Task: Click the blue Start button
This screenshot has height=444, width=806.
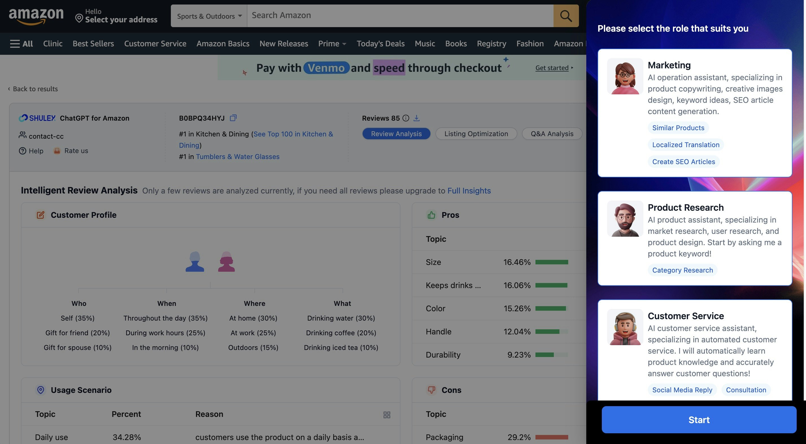Action: [x=699, y=420]
